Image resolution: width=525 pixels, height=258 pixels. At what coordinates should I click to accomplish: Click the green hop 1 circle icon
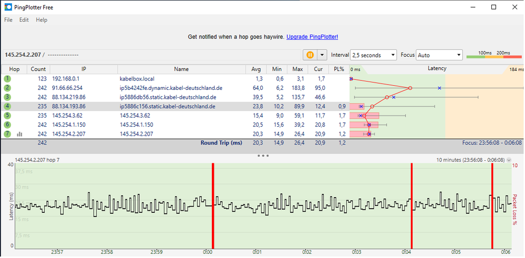click(x=7, y=78)
